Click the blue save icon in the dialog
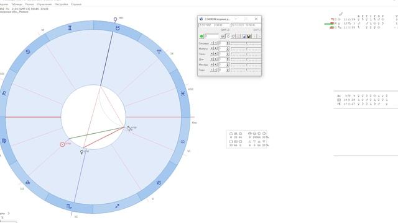 coord(244,37)
